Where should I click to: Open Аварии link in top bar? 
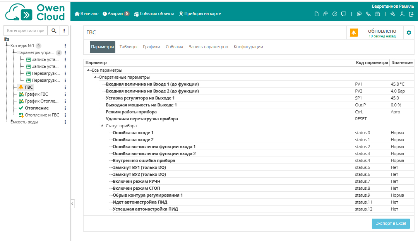[x=116, y=14]
